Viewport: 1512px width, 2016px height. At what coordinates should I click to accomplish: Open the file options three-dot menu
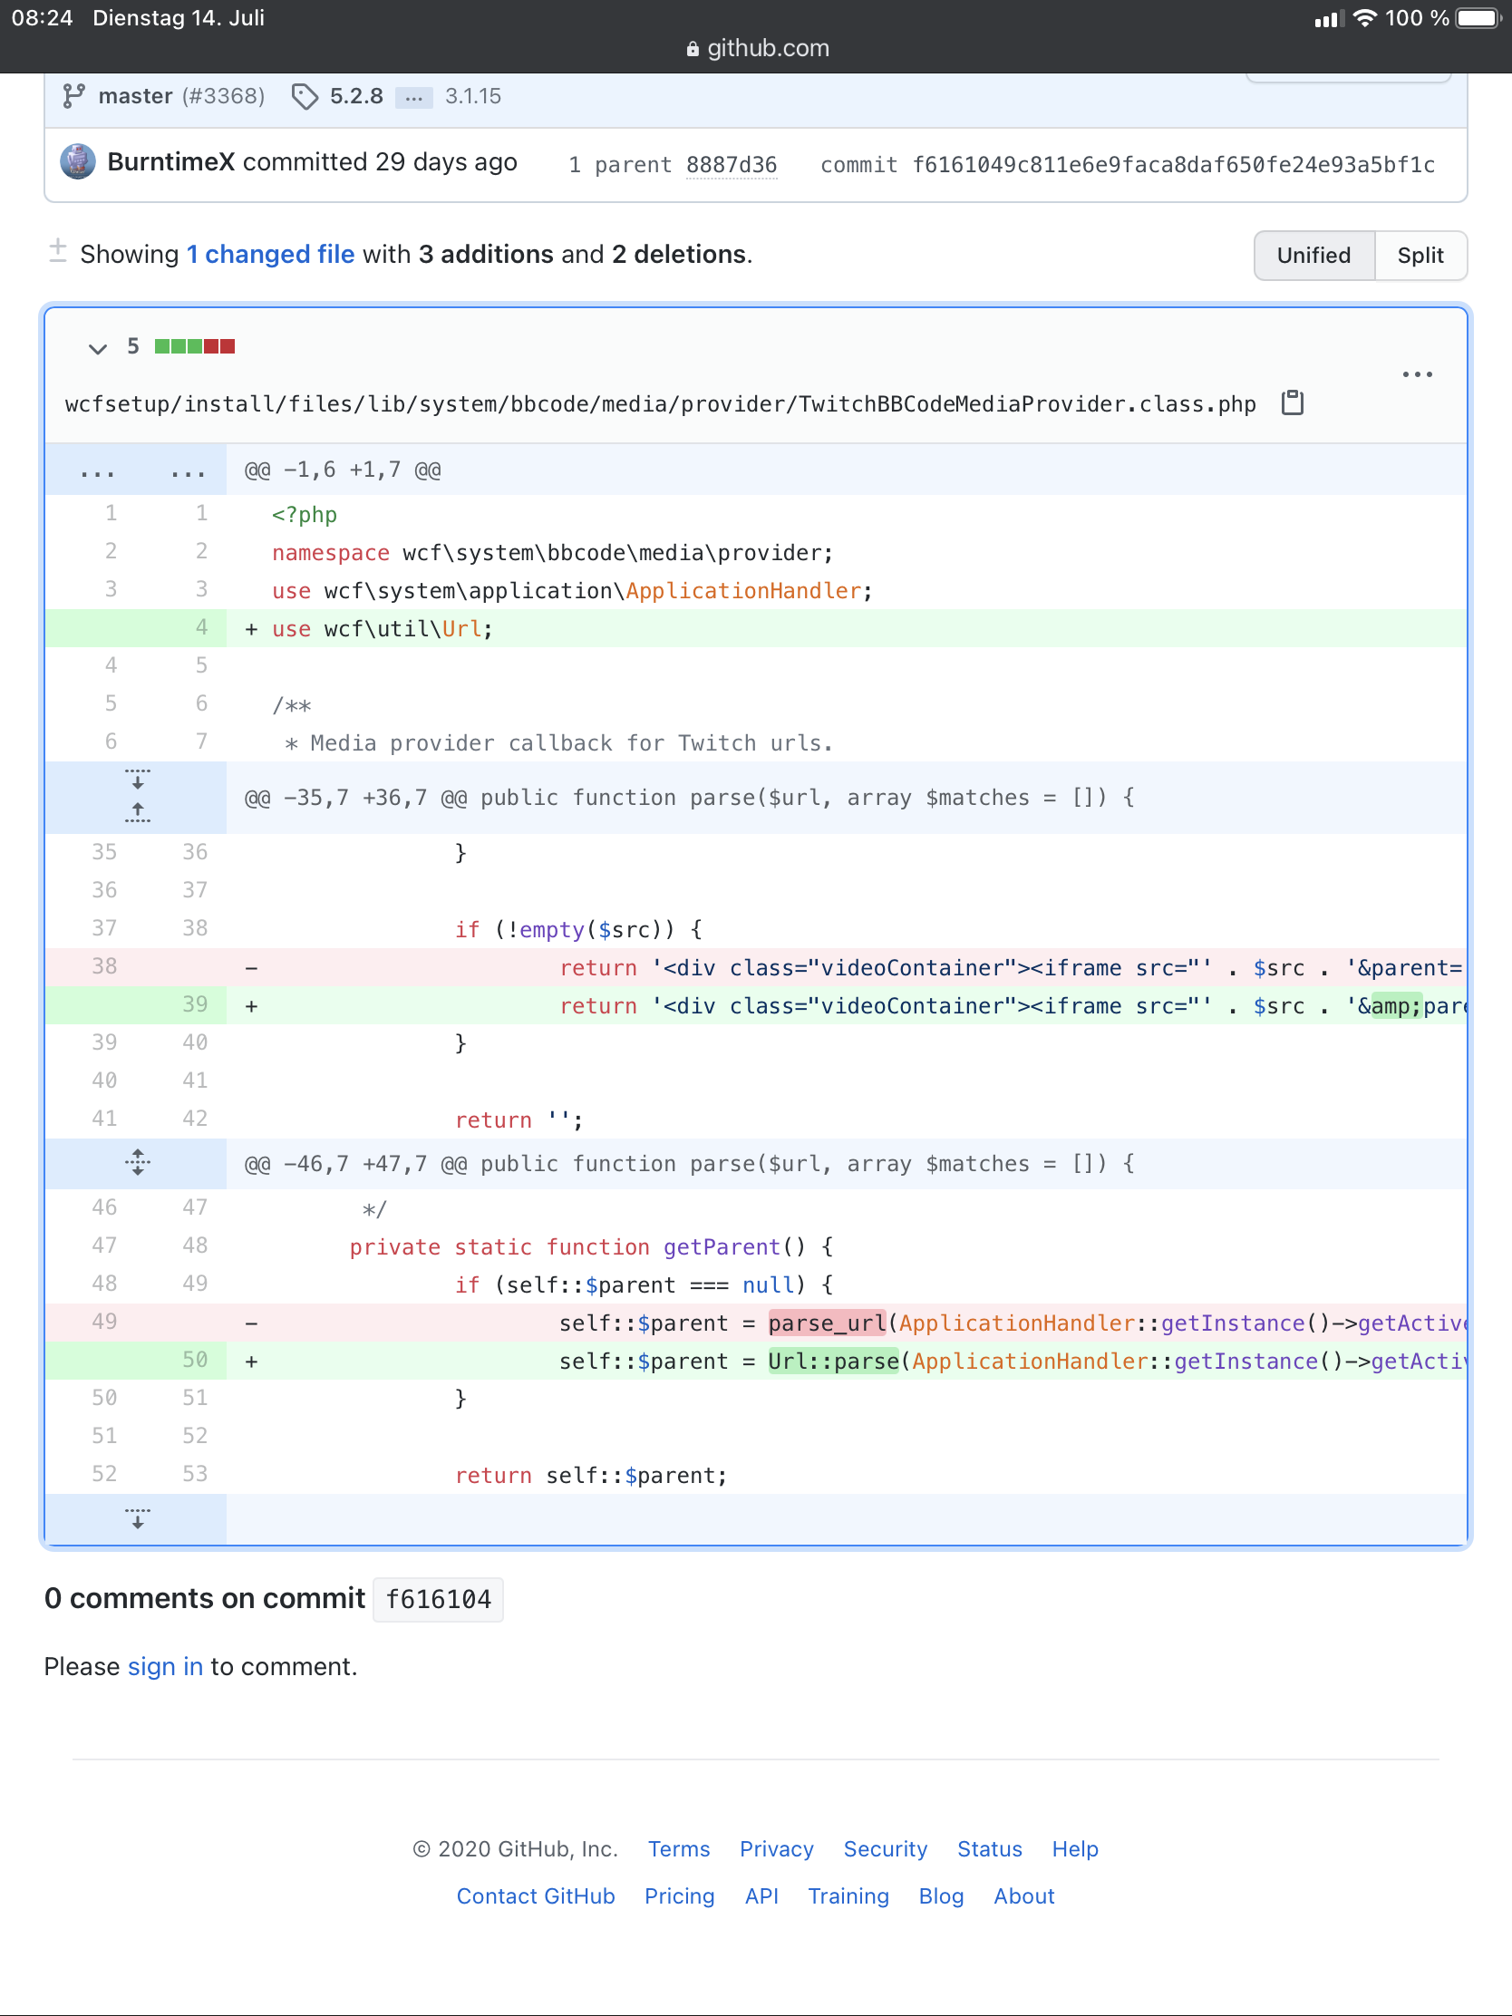[x=1416, y=374]
